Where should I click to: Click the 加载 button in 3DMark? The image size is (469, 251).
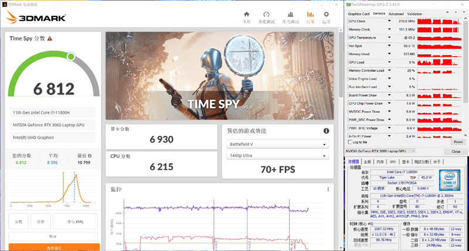(19, 222)
